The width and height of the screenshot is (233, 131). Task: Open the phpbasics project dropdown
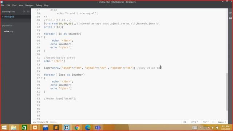coord(8,25)
